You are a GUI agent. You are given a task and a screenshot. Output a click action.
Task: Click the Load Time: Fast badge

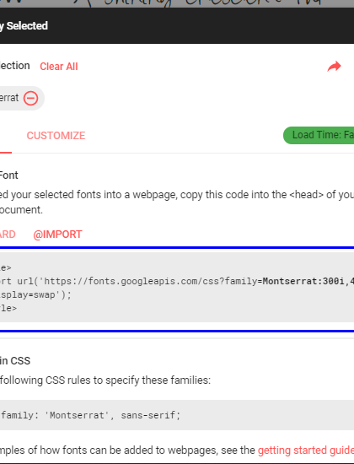click(319, 135)
